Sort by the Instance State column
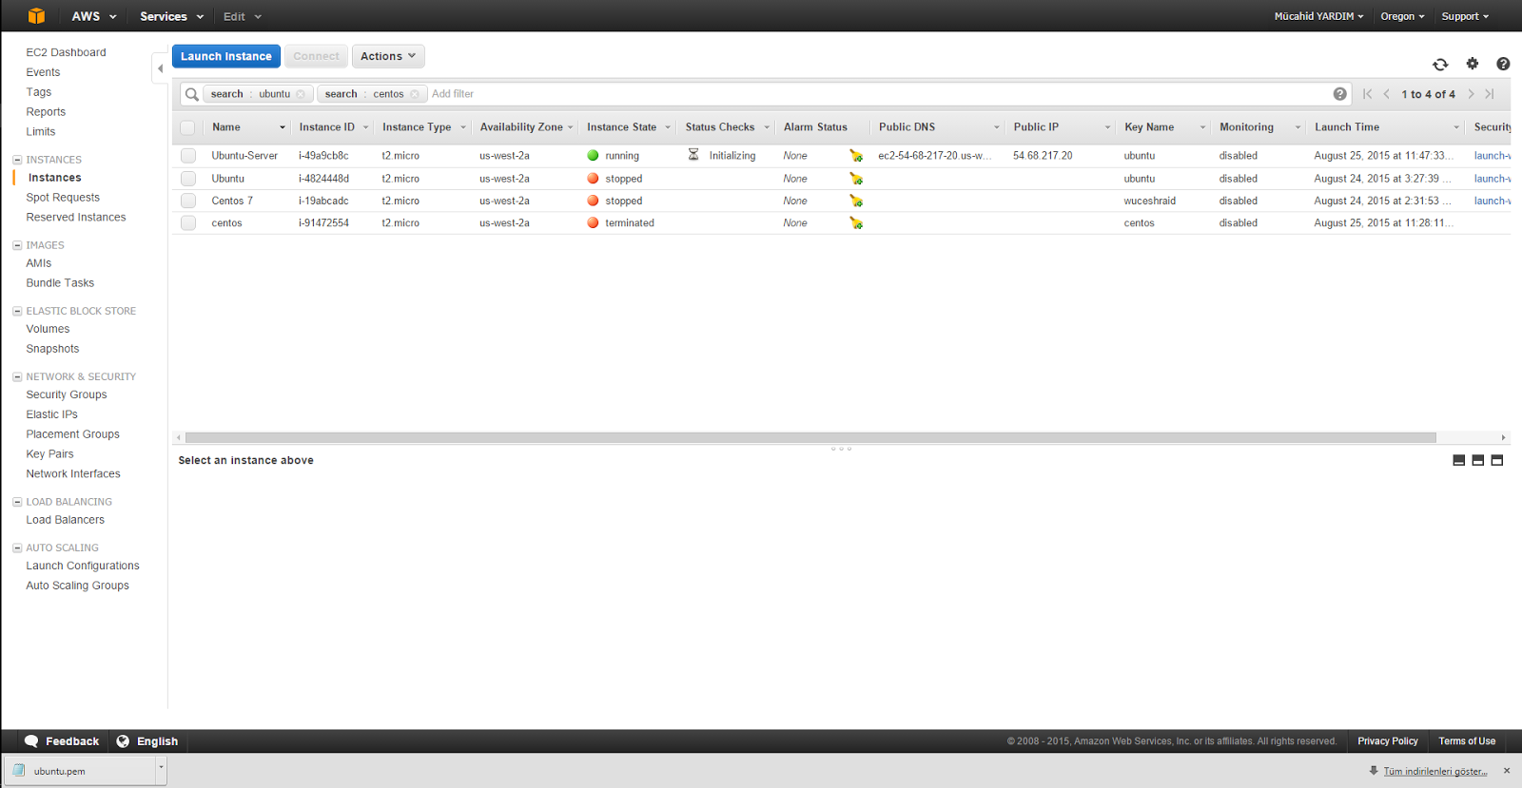 tap(622, 127)
